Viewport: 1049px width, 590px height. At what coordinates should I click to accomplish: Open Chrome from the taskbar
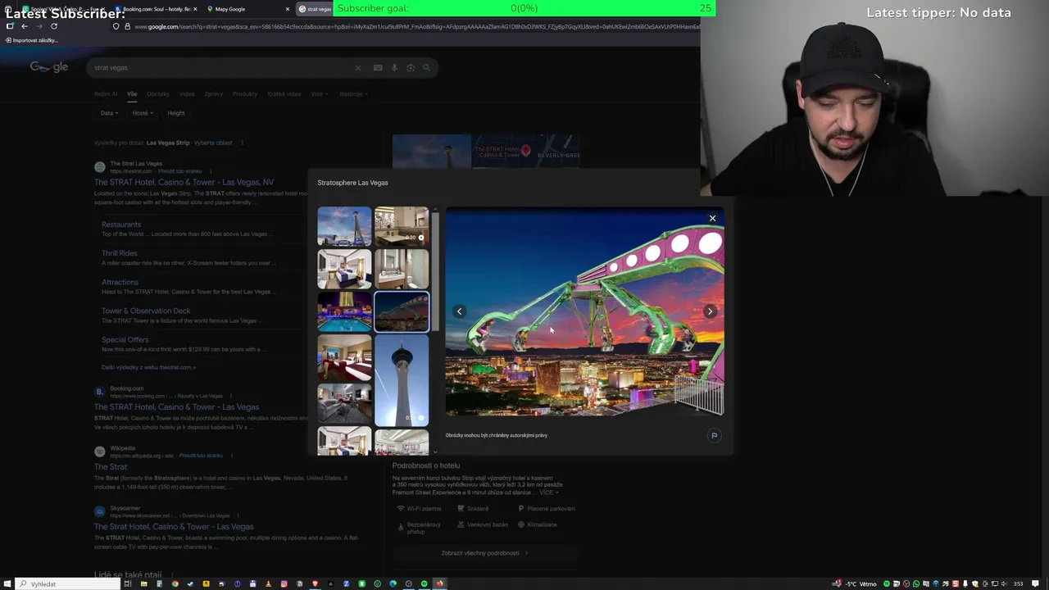point(175,584)
